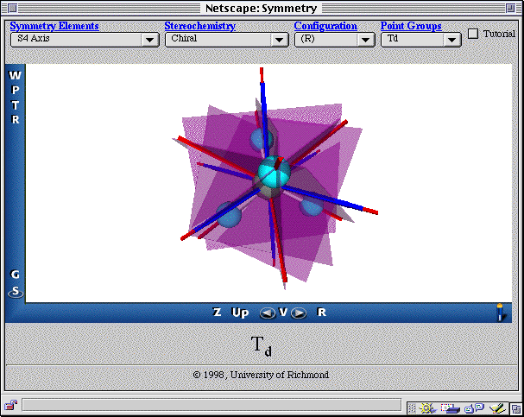The image size is (524, 417).
Task: Click the central cyan atom in the model
Action: [272, 173]
